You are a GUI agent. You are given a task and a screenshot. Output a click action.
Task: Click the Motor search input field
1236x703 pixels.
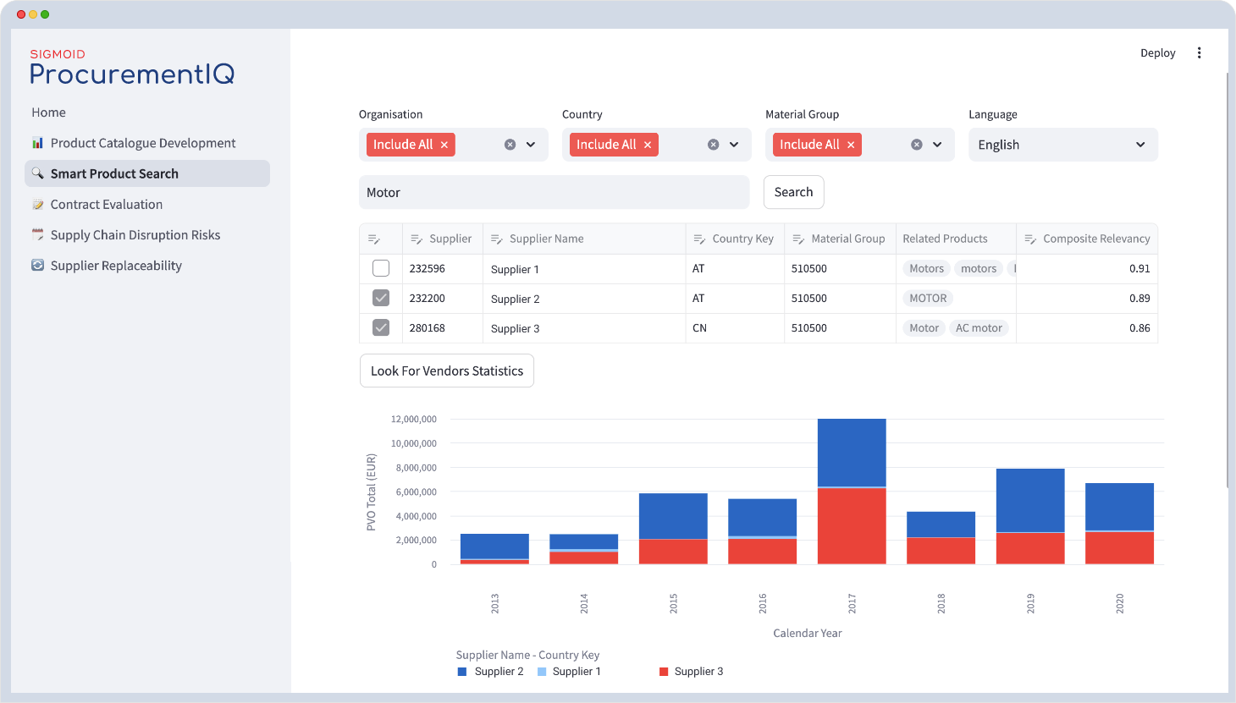point(554,192)
